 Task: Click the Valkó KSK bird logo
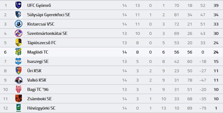(x=19, y=80)
